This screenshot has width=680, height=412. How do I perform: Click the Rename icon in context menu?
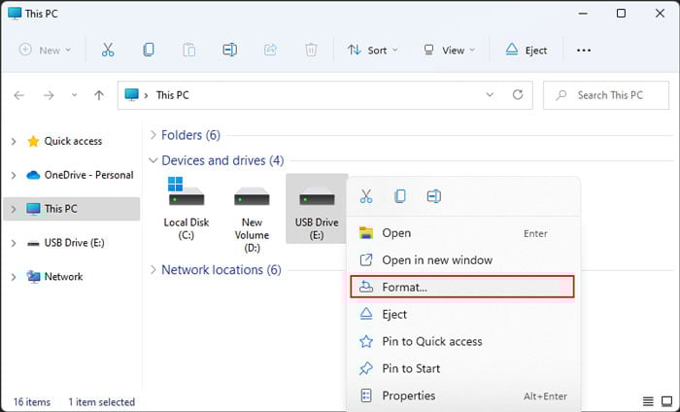pos(433,196)
